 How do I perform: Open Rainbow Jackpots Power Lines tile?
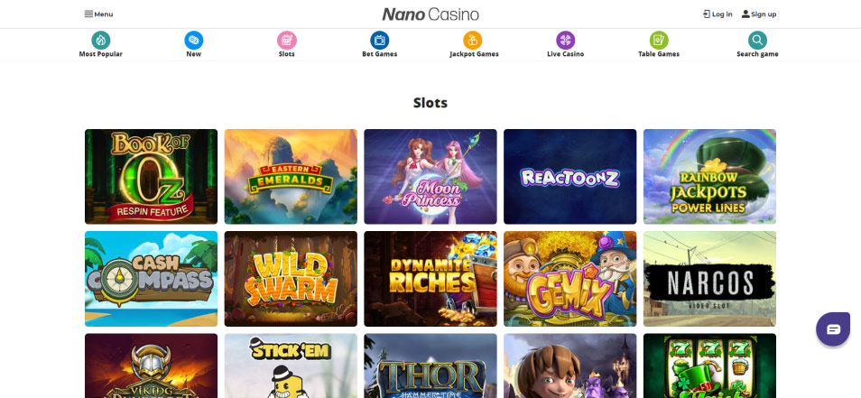[709, 177]
